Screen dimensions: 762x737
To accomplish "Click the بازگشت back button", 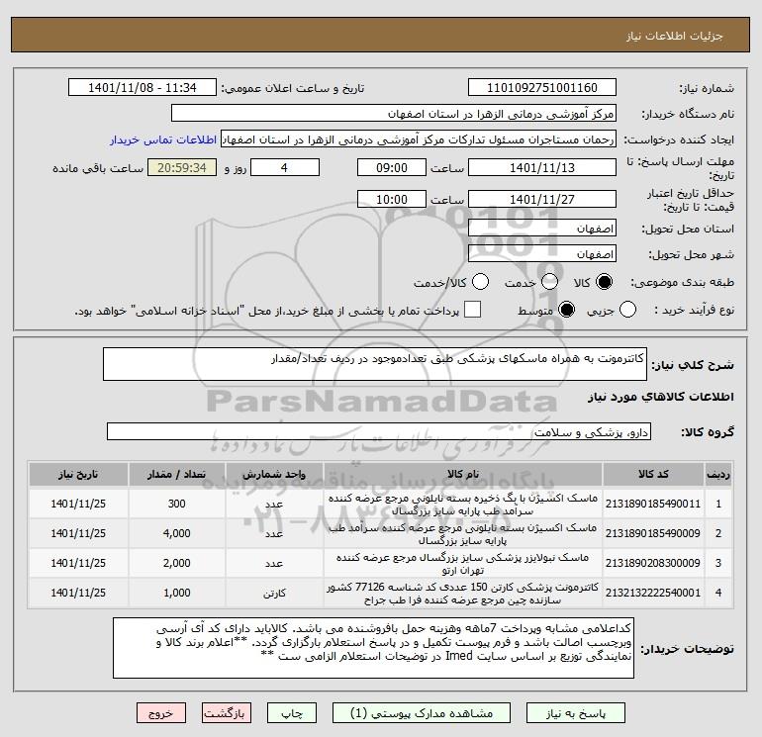I will [227, 713].
